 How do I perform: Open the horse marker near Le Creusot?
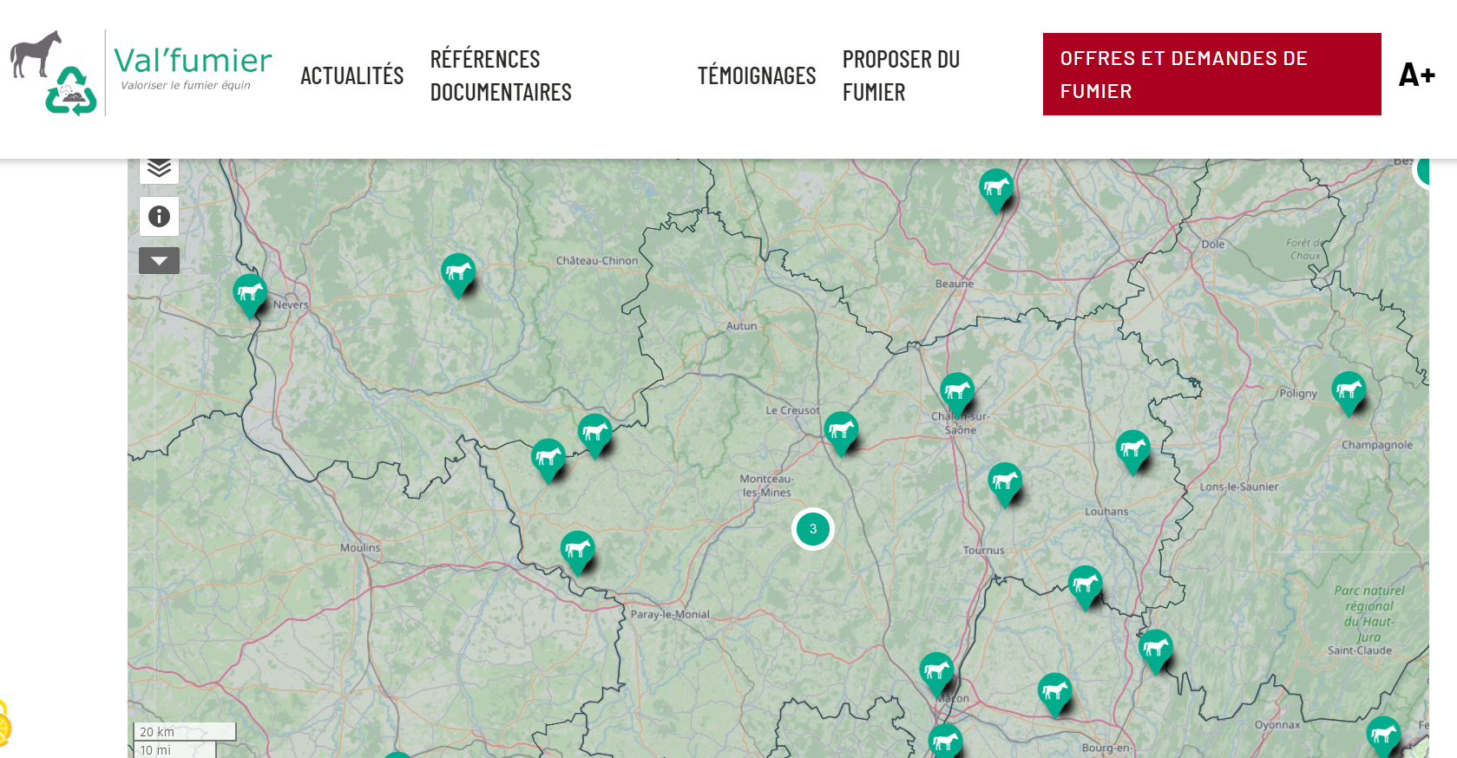841,430
